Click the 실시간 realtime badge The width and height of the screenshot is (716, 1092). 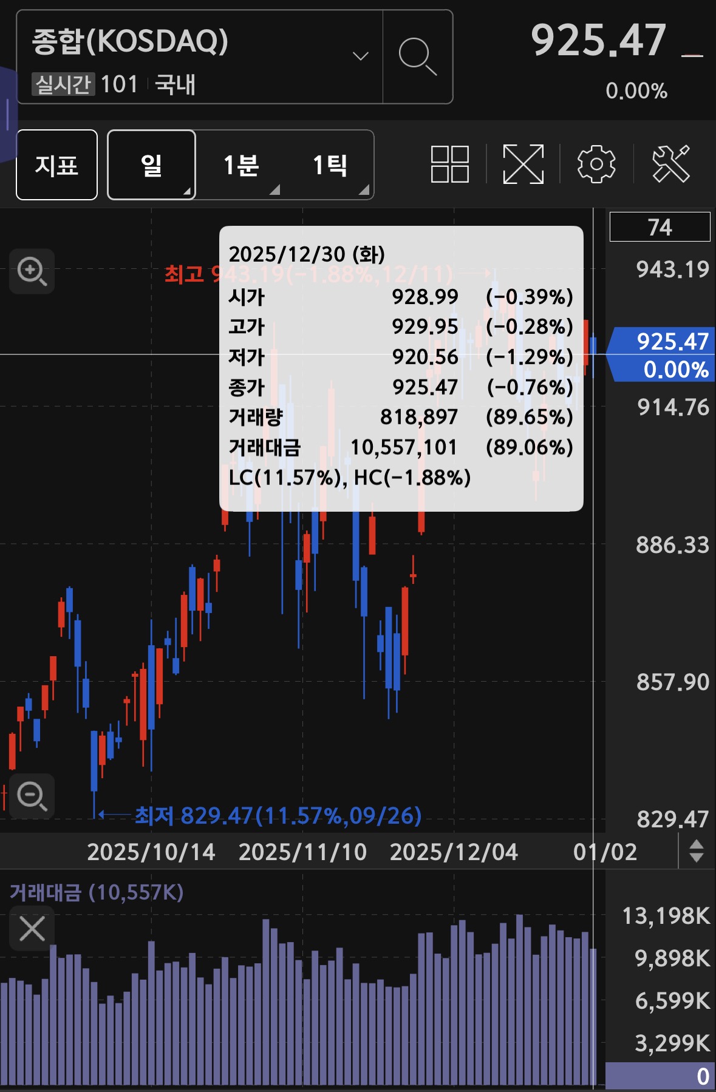coord(63,84)
